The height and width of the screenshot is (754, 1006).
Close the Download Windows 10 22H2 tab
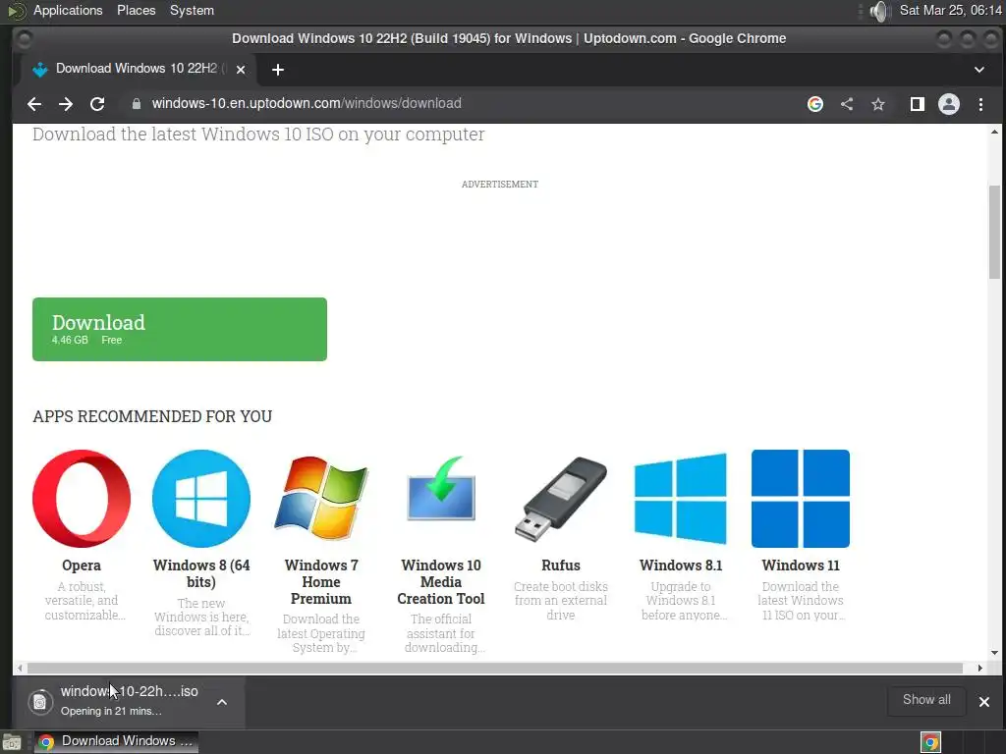241,70
